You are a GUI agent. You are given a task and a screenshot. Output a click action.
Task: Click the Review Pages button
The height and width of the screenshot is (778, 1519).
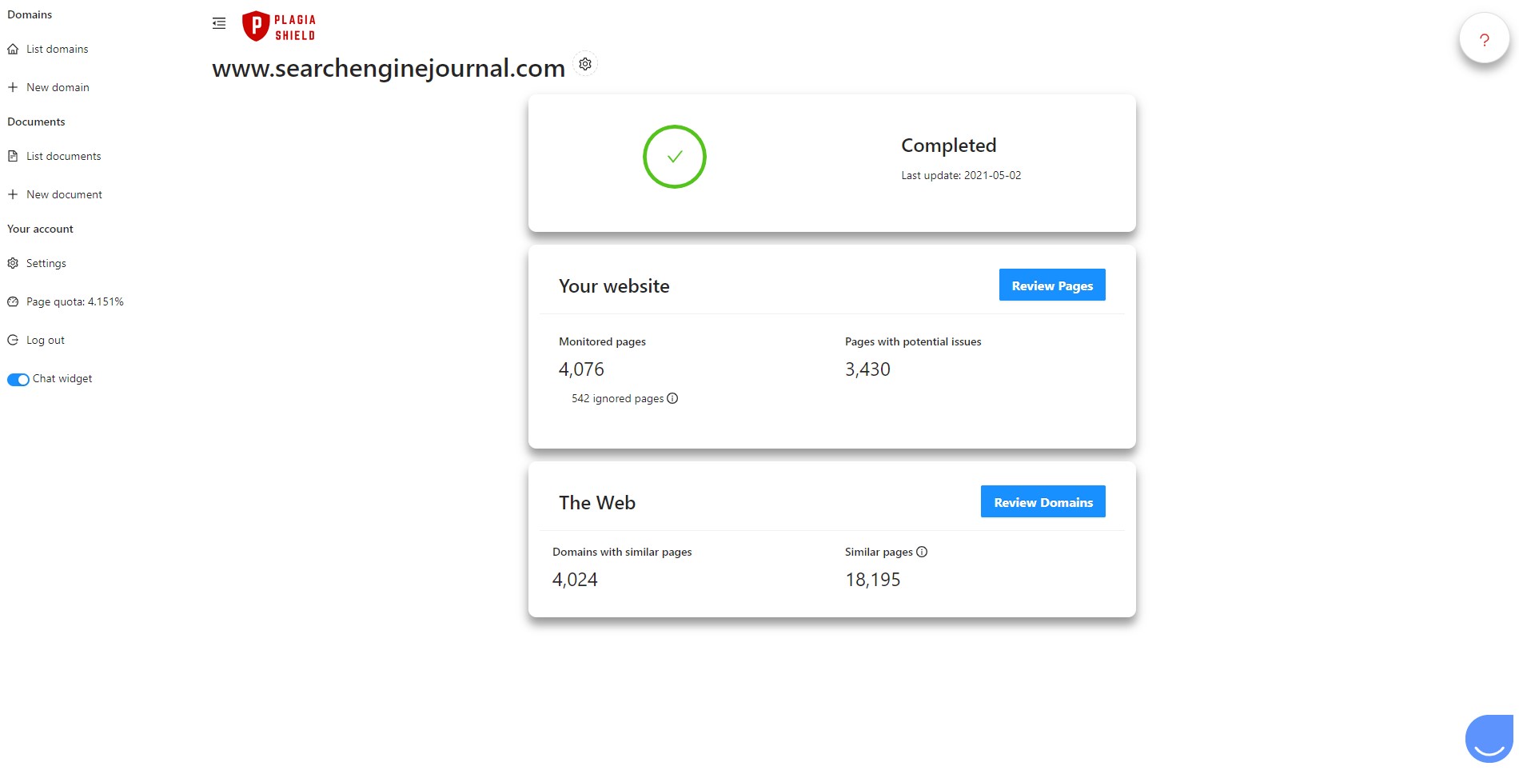pos(1052,285)
